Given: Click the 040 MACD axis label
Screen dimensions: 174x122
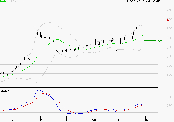Looking at the screenshot, I should [169, 97].
